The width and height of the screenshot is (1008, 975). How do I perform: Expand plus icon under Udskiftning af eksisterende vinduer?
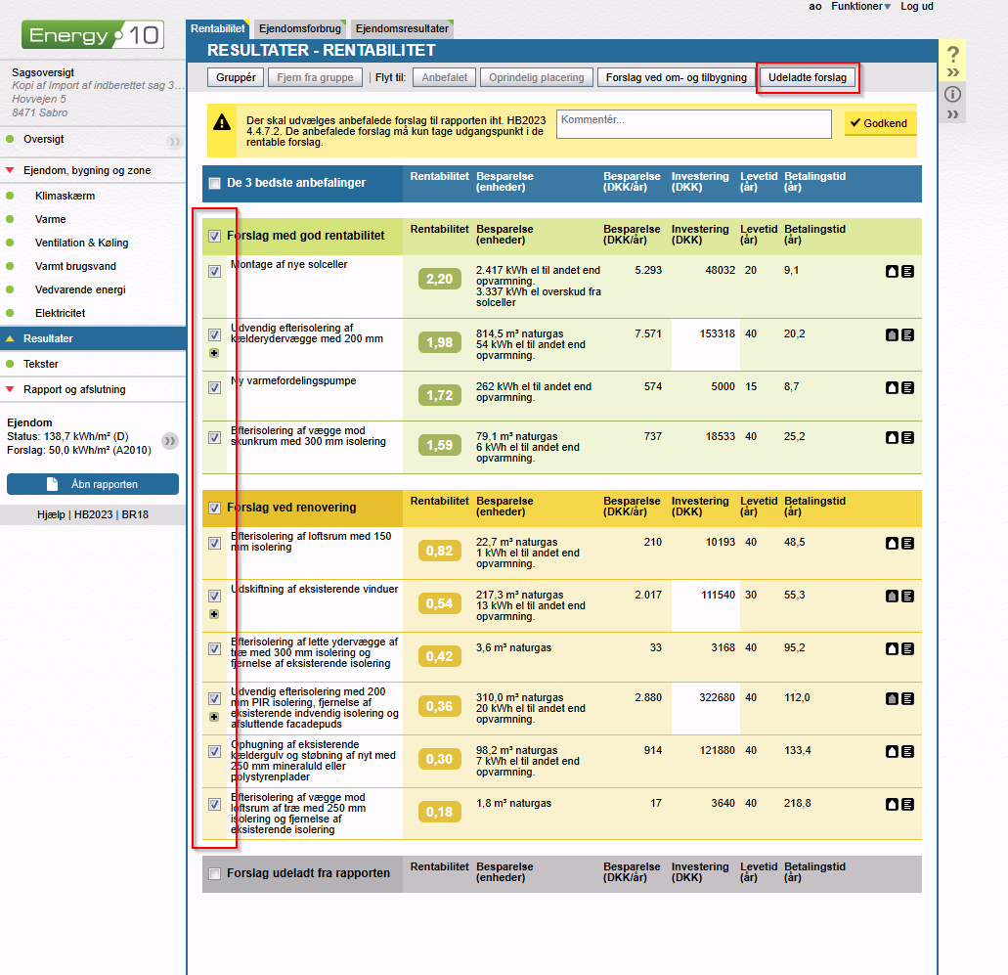click(214, 613)
